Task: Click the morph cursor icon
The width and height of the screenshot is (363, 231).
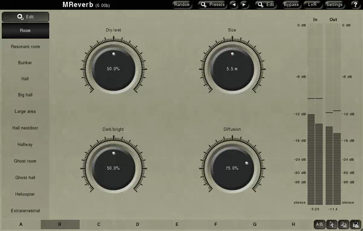Action: (x=332, y=224)
